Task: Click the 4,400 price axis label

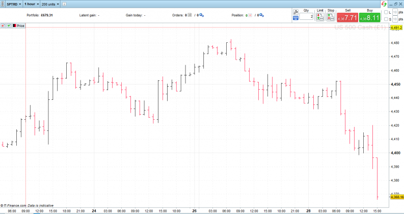Action: click(x=395, y=153)
